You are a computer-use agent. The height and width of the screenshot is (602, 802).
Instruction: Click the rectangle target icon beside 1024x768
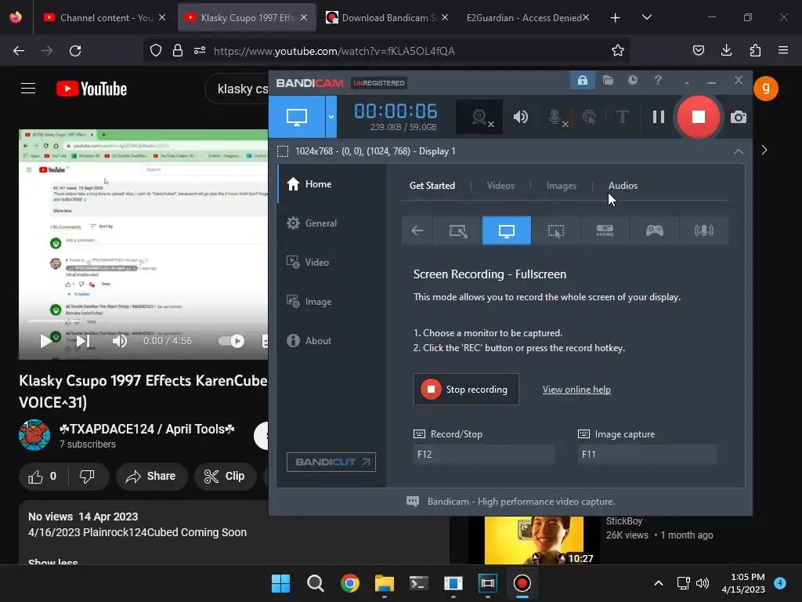(x=282, y=151)
